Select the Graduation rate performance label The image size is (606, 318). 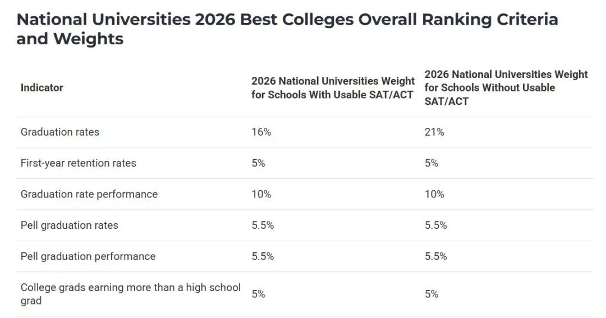[89, 194]
